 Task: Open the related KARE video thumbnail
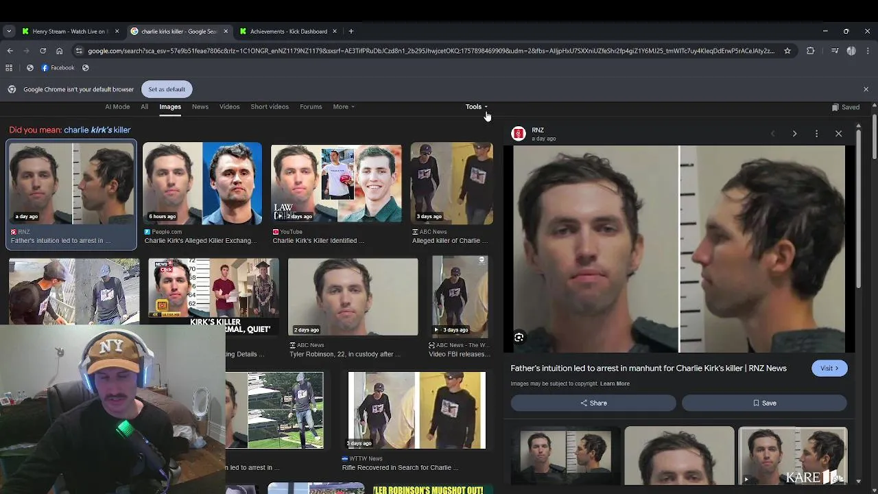click(x=792, y=456)
